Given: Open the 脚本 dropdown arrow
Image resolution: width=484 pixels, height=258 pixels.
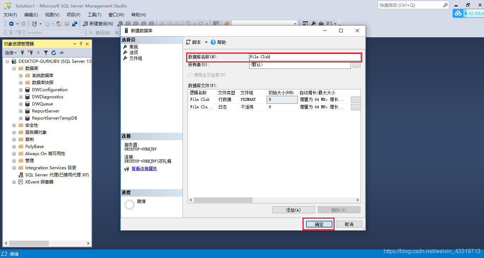Looking at the screenshot, I should pos(206,42).
